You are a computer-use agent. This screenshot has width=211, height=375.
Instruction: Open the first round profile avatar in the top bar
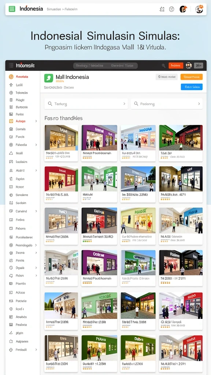pos(183,9)
